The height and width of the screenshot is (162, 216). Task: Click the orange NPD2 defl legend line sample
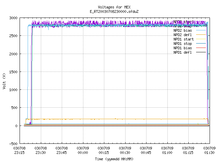201,34
